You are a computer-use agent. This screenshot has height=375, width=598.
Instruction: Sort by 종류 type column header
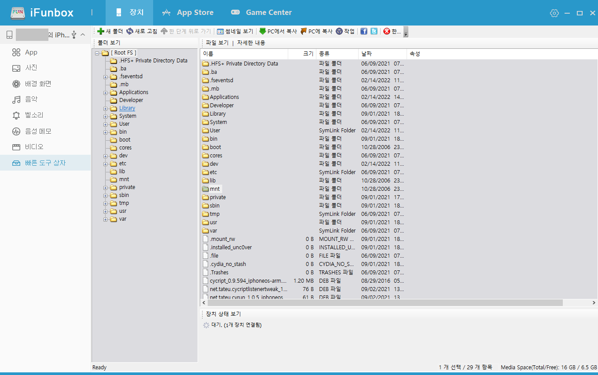(338, 54)
